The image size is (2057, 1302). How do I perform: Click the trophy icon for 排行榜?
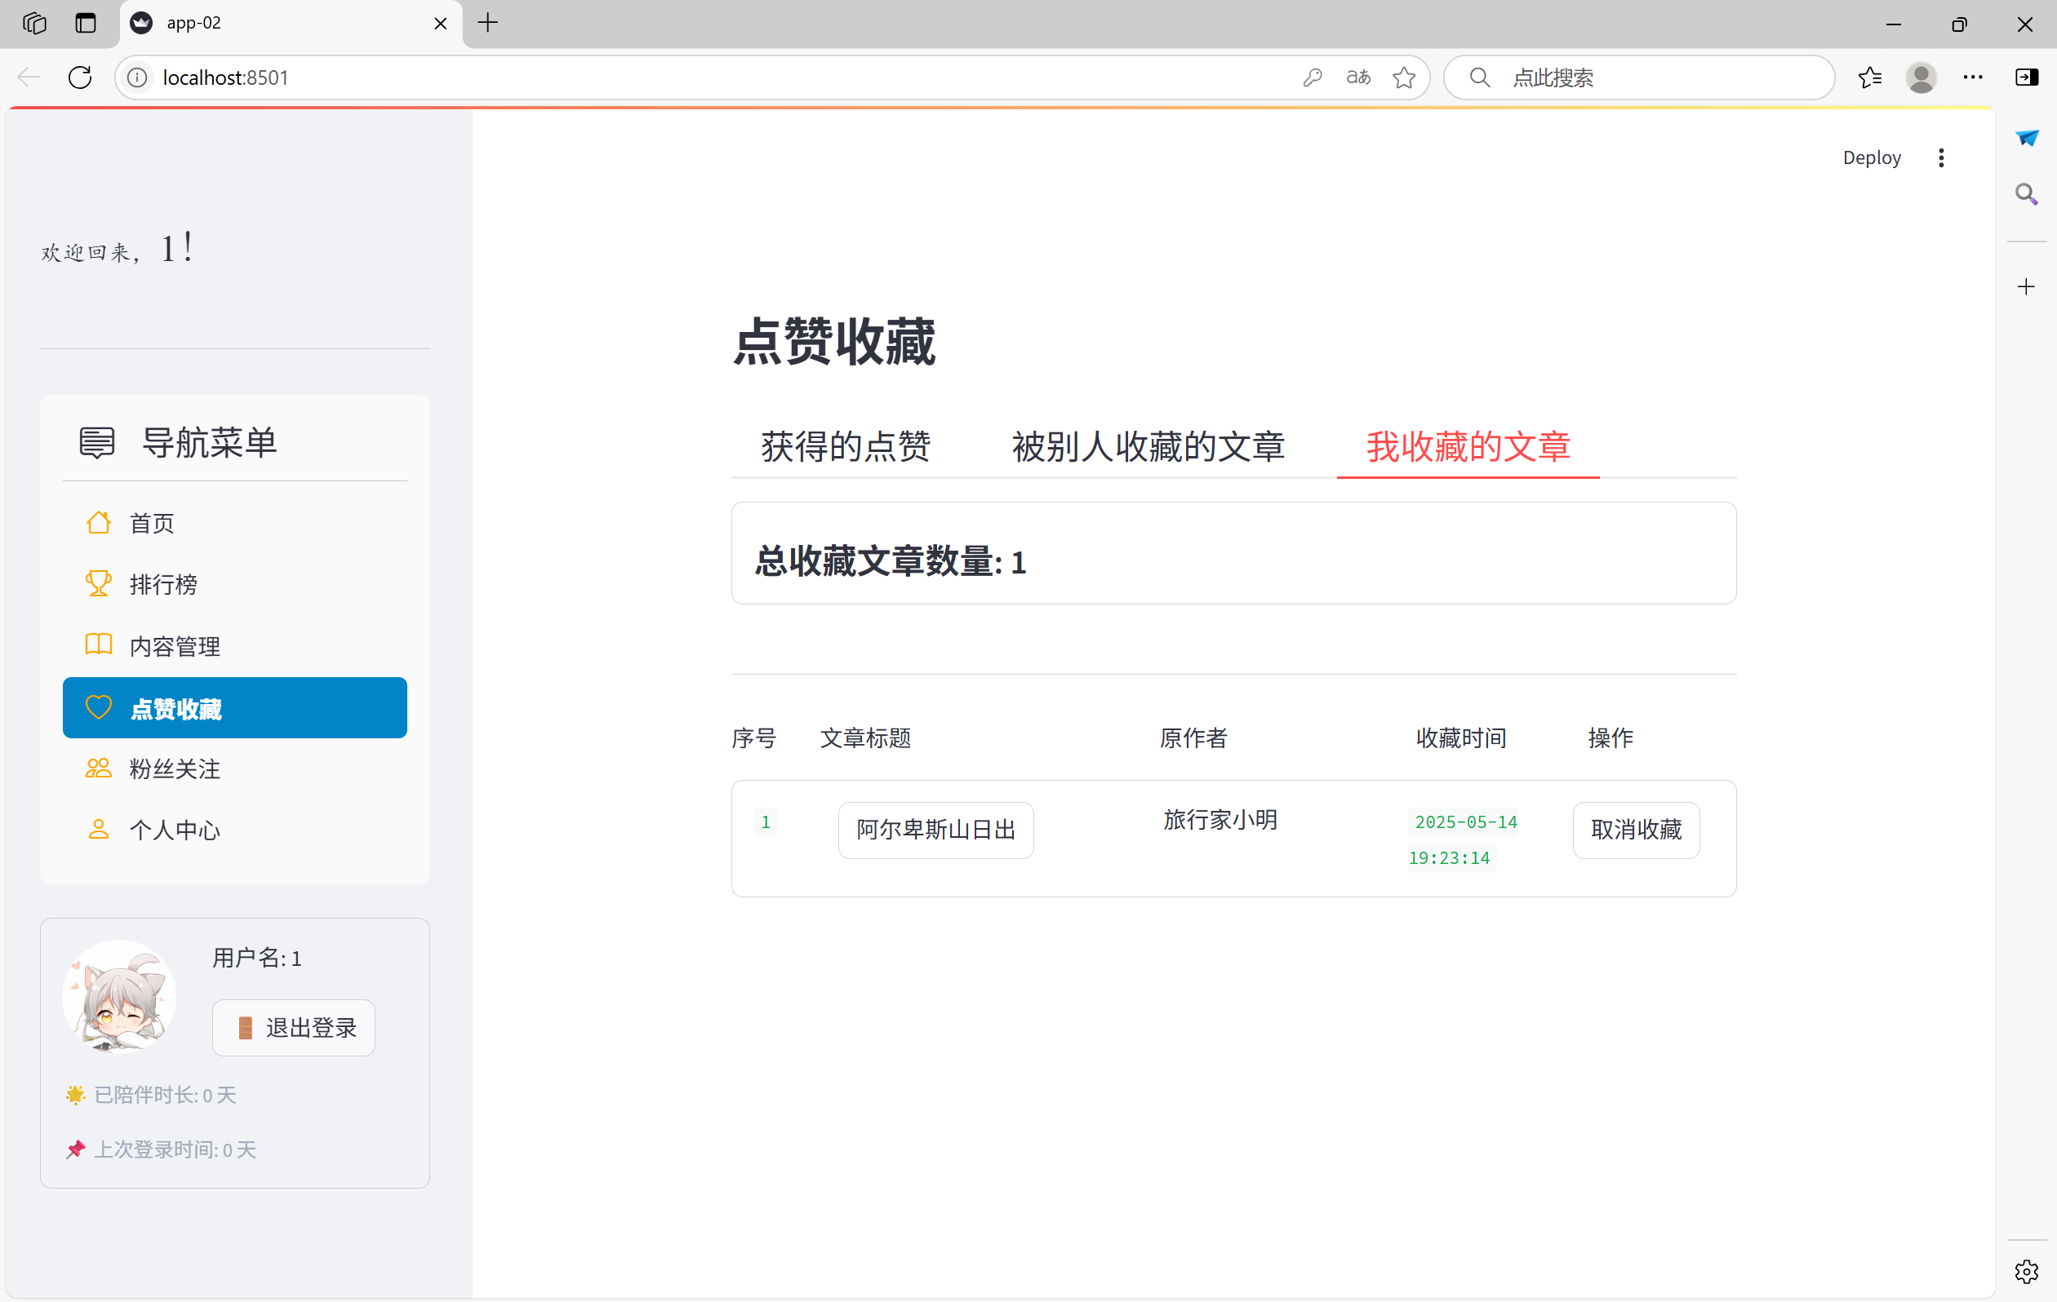pyautogui.click(x=98, y=584)
